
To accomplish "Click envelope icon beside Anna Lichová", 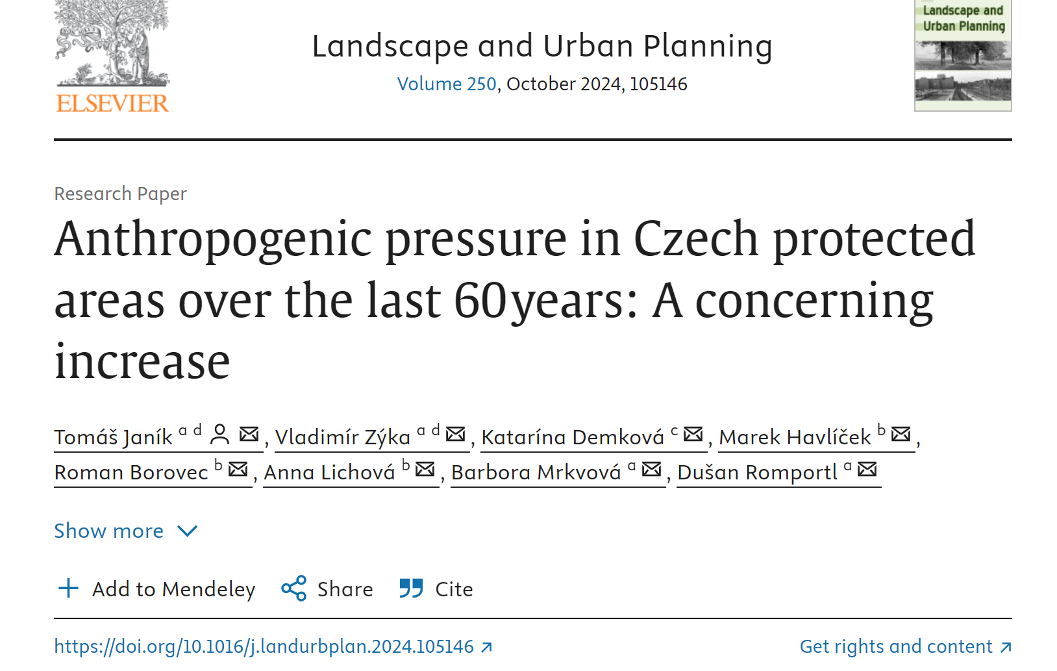I will [x=425, y=469].
